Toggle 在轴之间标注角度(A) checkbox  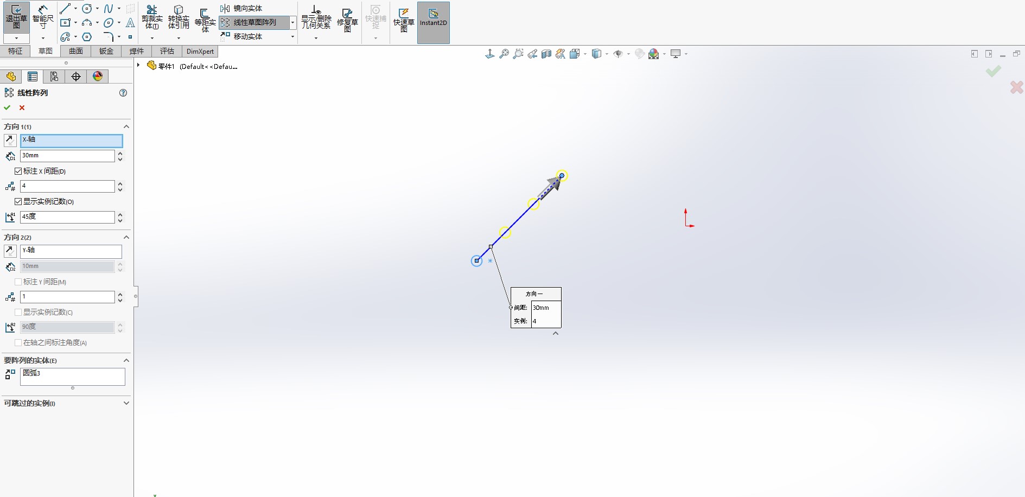click(18, 342)
